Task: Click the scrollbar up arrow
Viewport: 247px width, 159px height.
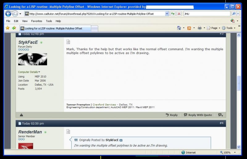Action: click(x=239, y=35)
